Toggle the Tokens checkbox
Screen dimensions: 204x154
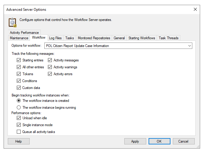tap(19, 74)
